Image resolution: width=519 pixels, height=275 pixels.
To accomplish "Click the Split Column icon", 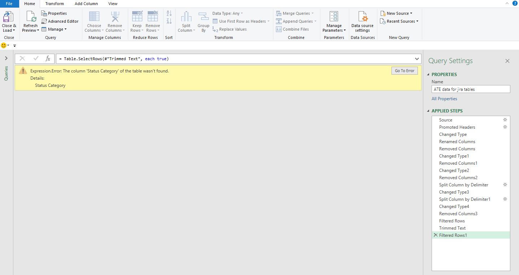I will click(x=186, y=17).
